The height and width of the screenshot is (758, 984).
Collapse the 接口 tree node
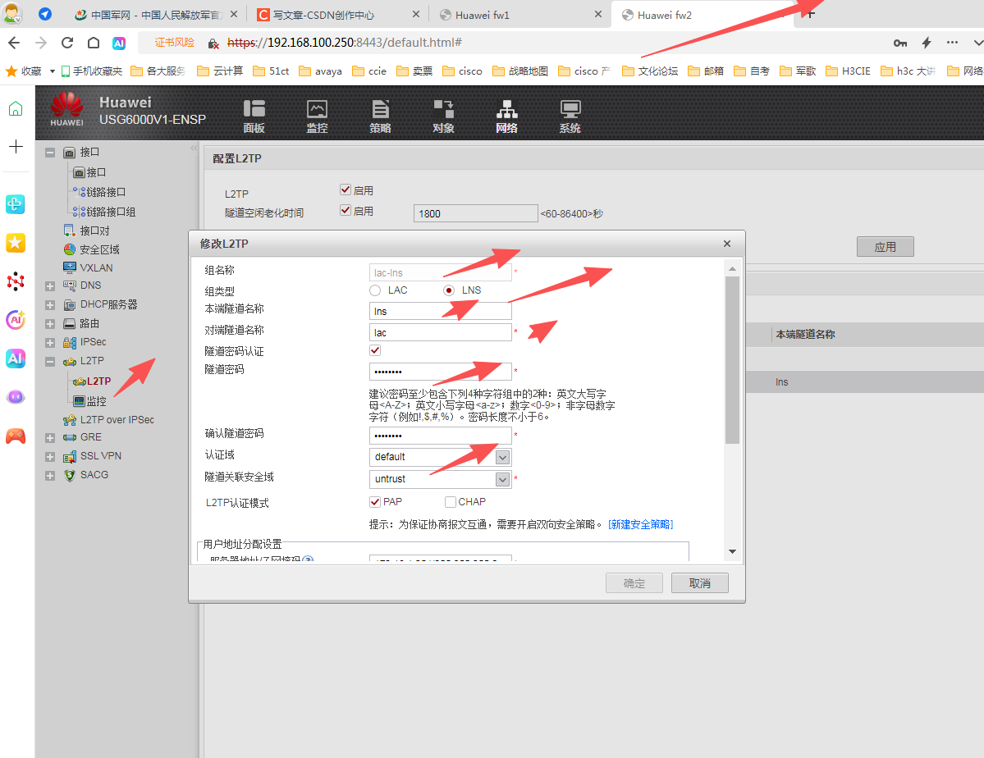pyautogui.click(x=50, y=153)
